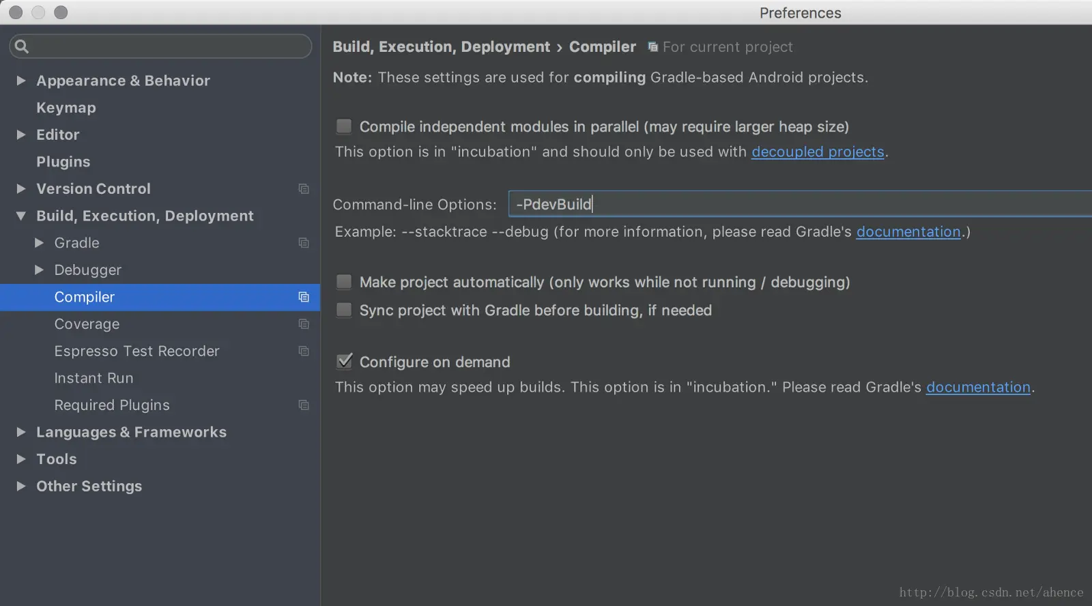Click the 'Note:' compiling description text
The image size is (1092, 606).
tap(601, 77)
